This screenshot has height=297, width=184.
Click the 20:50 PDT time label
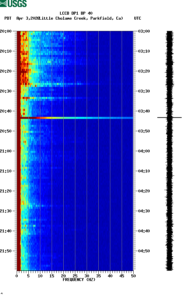click(x=6, y=131)
